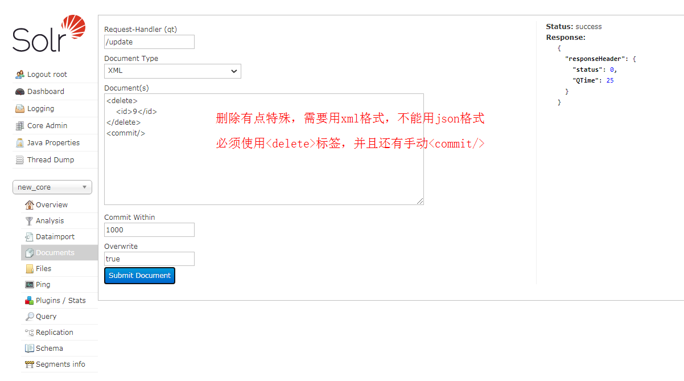Image resolution: width=684 pixels, height=381 pixels.
Task: Select the Schema core menu item
Action: [x=59, y=349]
